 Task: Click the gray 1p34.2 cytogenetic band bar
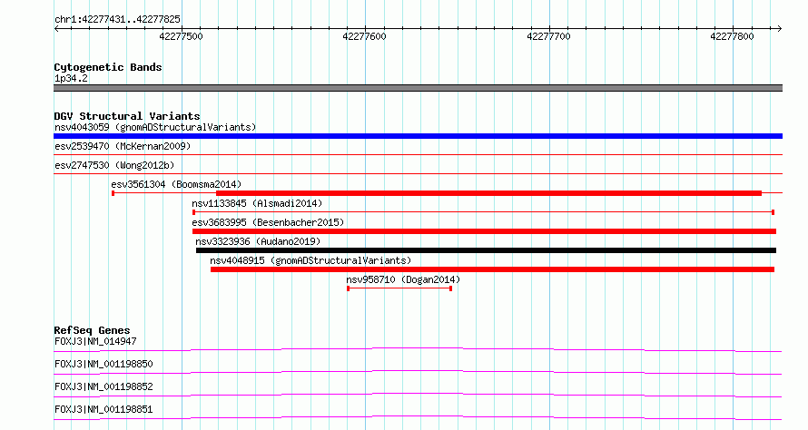pyautogui.click(x=418, y=88)
